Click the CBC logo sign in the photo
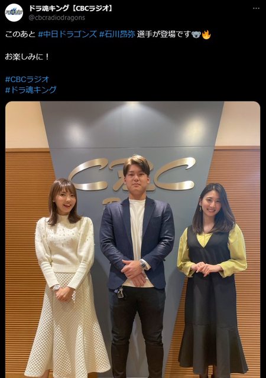The image size is (266, 378). pos(132,174)
